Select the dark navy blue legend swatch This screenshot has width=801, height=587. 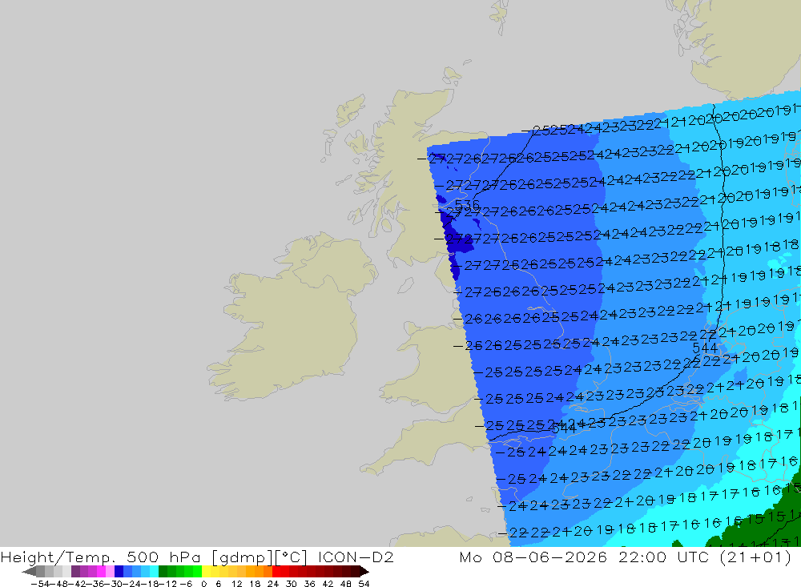click(119, 572)
